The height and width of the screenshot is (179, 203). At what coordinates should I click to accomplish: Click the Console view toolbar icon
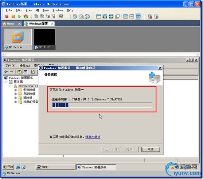pyautogui.click(x=138, y=16)
